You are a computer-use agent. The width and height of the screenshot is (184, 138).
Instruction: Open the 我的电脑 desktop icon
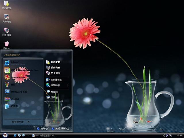click(7, 18)
